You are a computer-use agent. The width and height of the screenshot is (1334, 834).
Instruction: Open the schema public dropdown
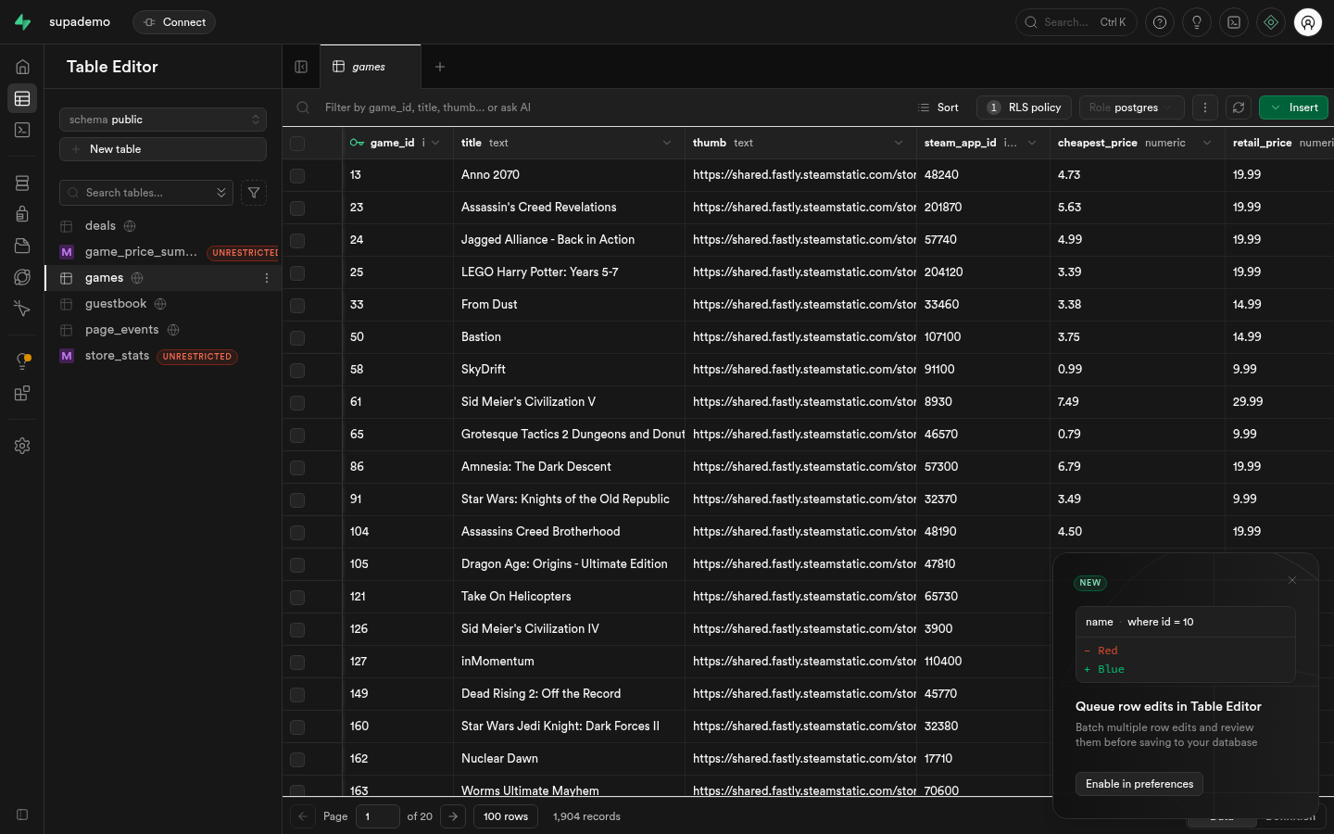(163, 120)
